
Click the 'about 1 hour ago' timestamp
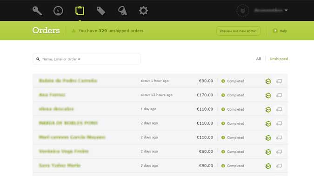click(154, 81)
